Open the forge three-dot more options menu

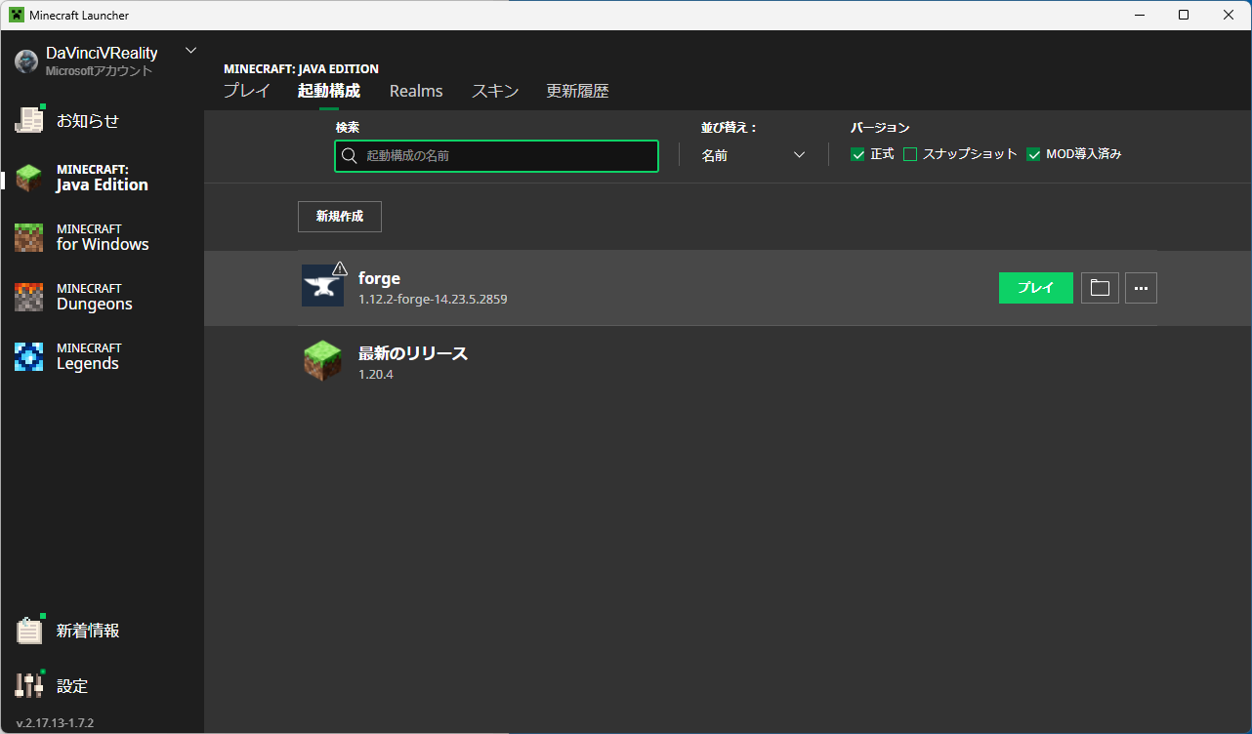click(x=1141, y=288)
